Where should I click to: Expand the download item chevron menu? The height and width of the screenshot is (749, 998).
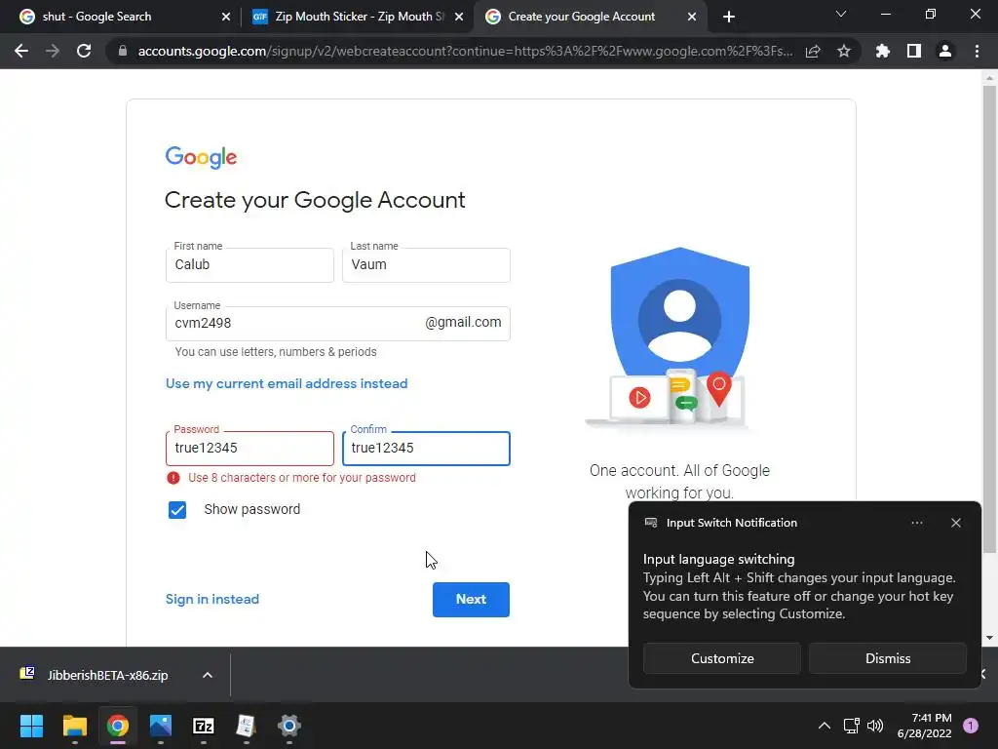(x=208, y=675)
